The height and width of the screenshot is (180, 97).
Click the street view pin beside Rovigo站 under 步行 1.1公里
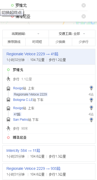(x=91, y=88)
